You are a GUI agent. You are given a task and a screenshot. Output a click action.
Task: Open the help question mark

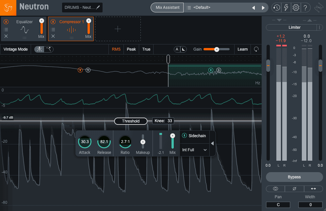pos(305,8)
